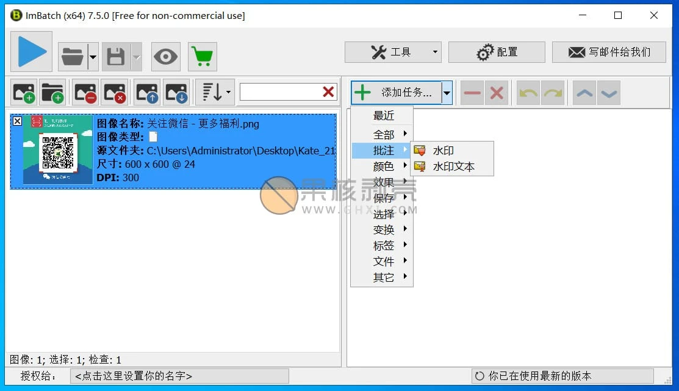Remove selected images with the red minus icon

coord(86,92)
